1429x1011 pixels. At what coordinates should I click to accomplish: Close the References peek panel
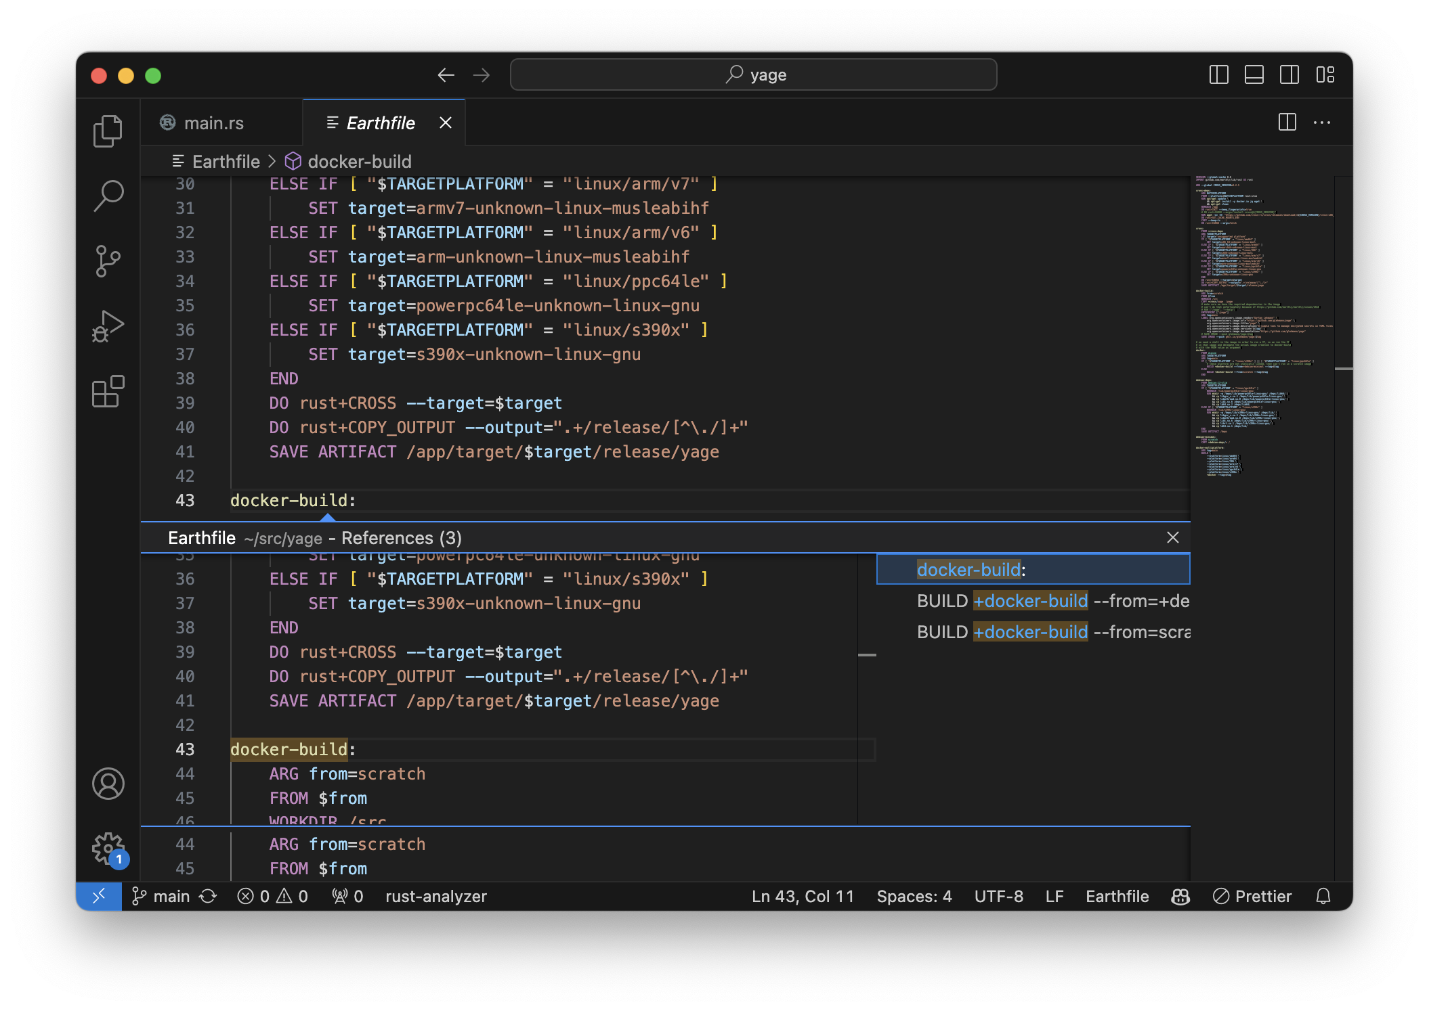[x=1173, y=537]
